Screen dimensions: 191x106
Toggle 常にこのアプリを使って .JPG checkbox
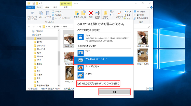[x=79, y=83]
